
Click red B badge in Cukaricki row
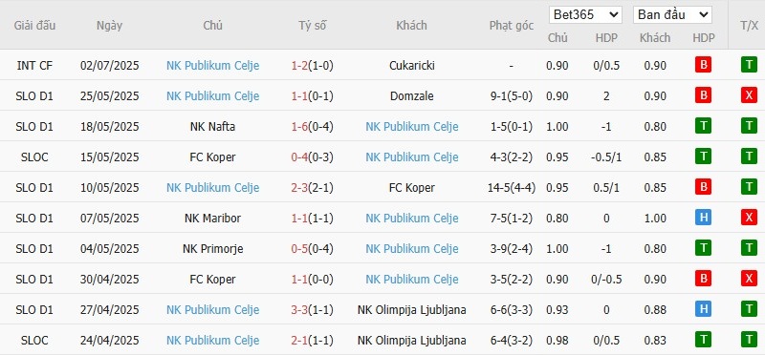703,65
